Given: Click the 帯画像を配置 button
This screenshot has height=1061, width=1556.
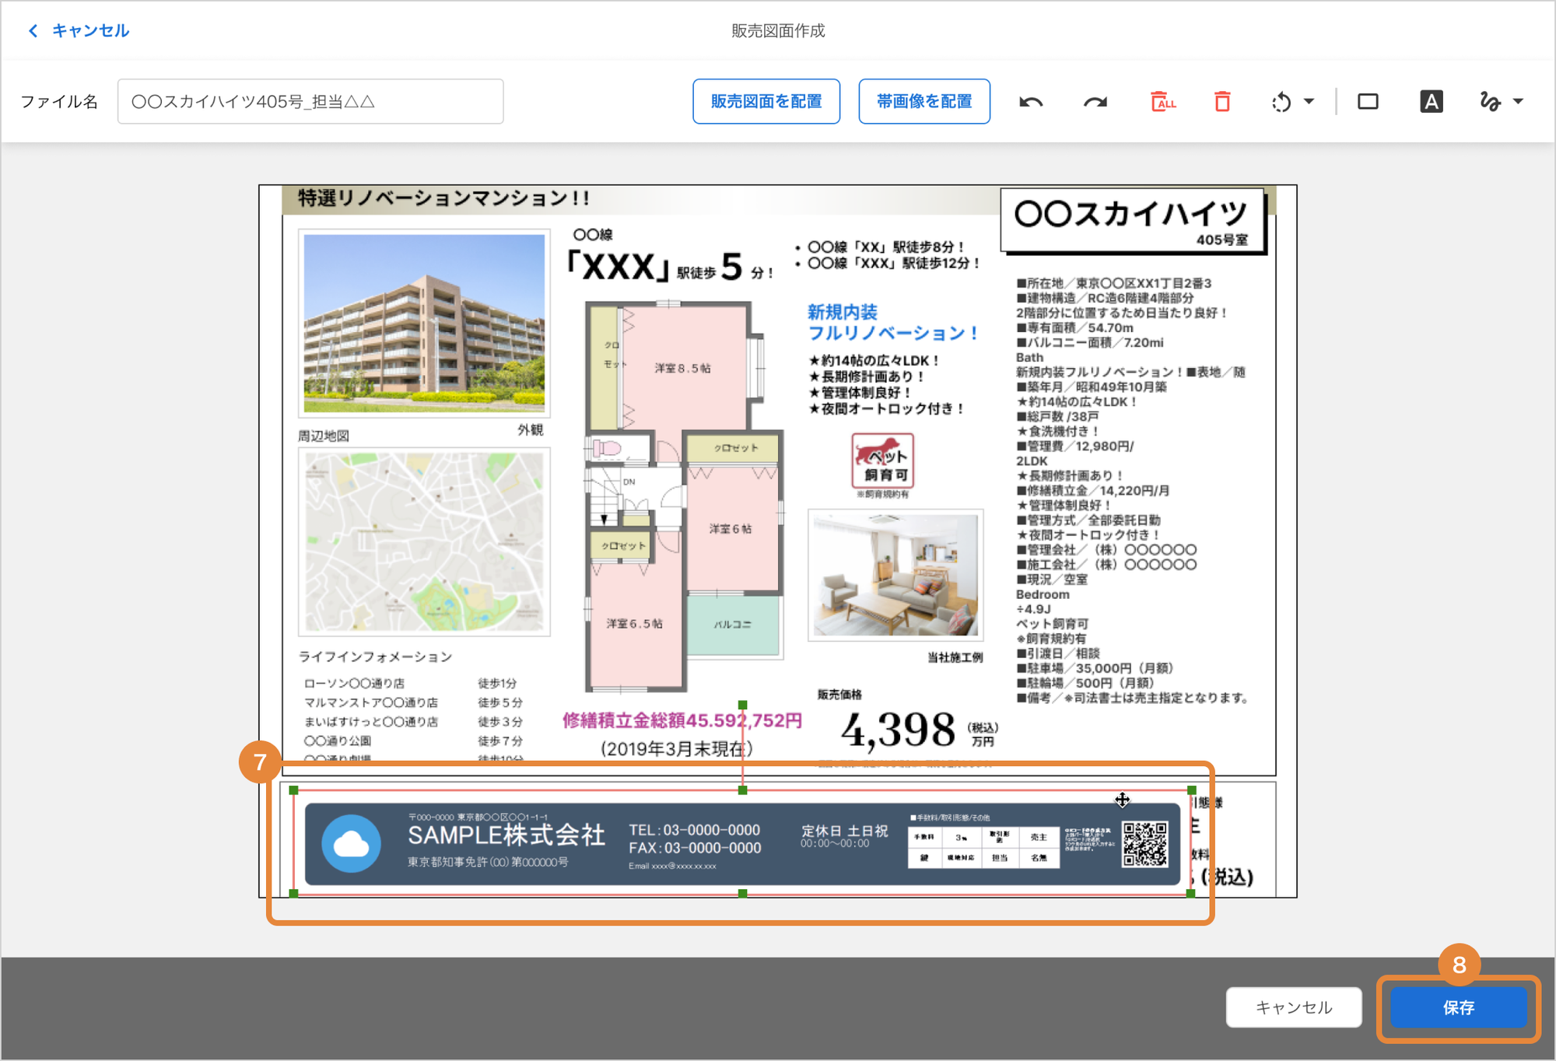Looking at the screenshot, I should [x=924, y=101].
